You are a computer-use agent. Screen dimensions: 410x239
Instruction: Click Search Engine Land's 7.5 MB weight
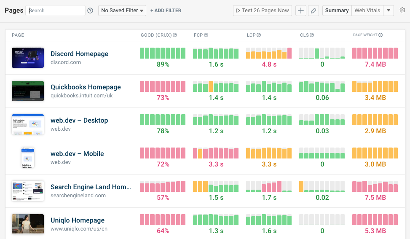[x=375, y=197]
